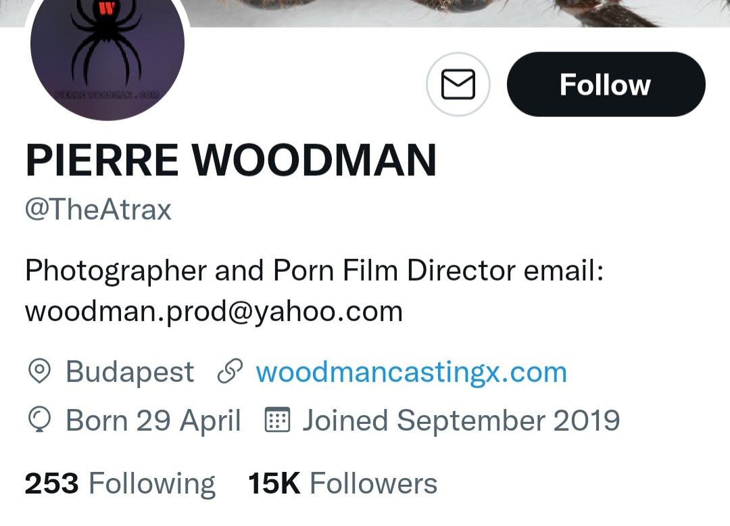The height and width of the screenshot is (526, 730).
Task: View the 15K Followers list
Action: click(x=343, y=483)
